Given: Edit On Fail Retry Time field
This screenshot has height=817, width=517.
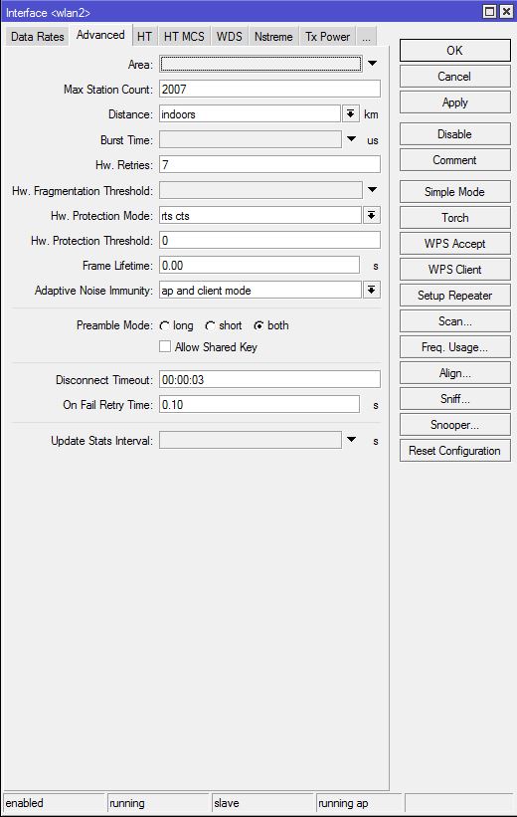Looking at the screenshot, I should 259,404.
